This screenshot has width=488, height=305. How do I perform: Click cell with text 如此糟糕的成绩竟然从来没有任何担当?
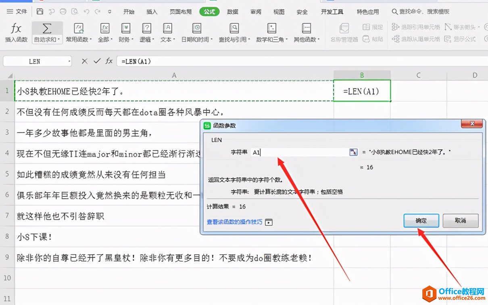[174, 174]
